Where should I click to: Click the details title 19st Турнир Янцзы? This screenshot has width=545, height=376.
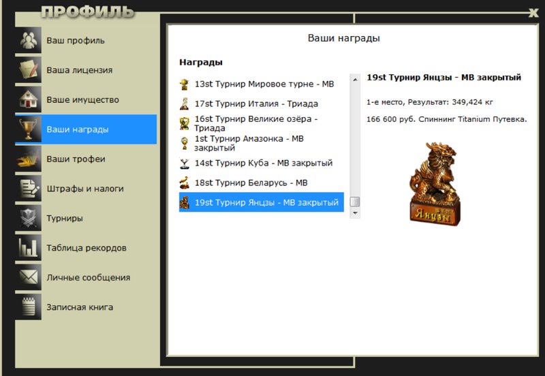(x=444, y=78)
